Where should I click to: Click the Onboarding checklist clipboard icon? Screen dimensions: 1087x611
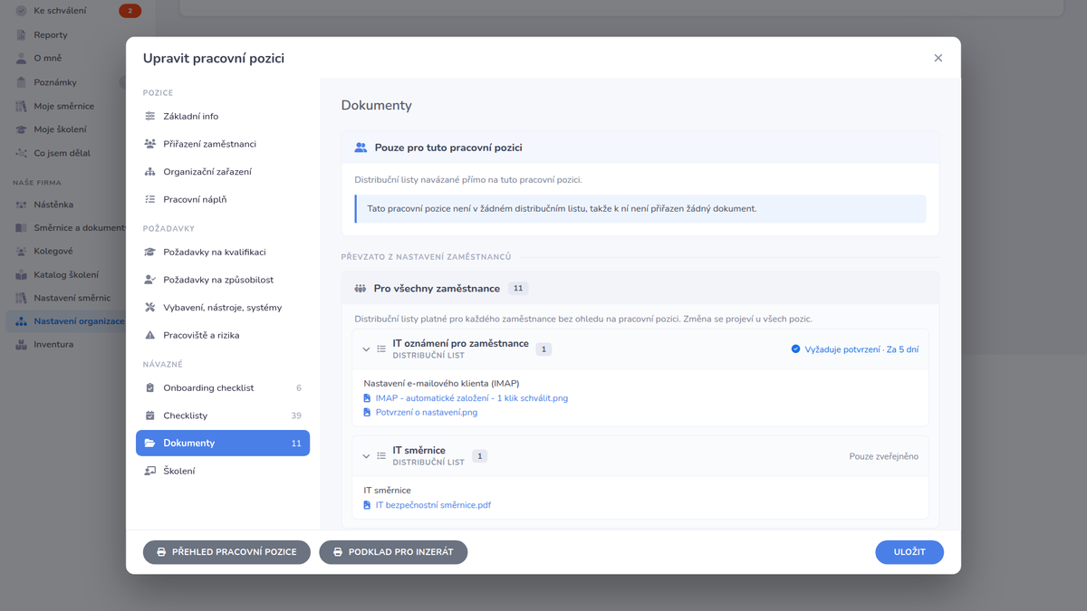[150, 388]
